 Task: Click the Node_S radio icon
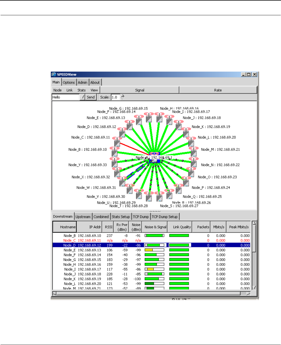click(x=159, y=197)
